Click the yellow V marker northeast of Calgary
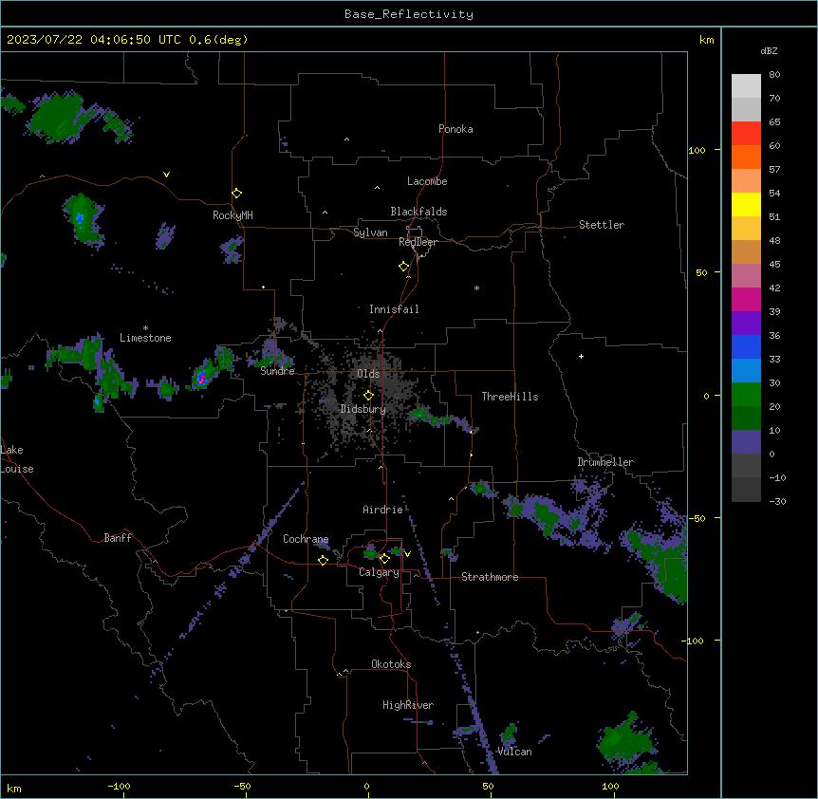The image size is (818, 799). click(x=407, y=554)
